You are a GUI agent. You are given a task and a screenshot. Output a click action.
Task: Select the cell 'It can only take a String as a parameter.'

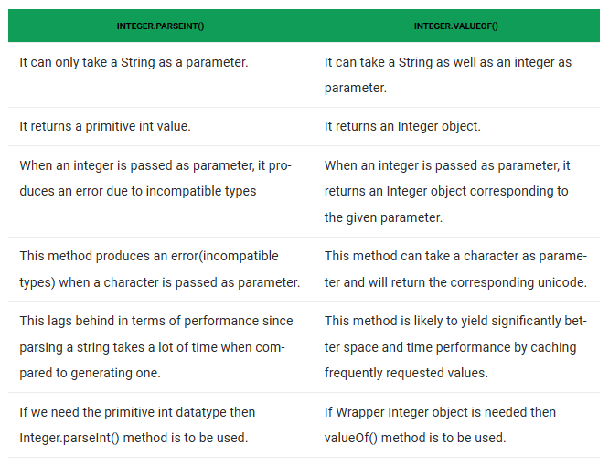click(160, 75)
